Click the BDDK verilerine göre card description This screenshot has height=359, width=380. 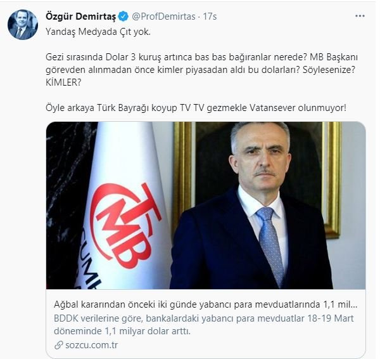coord(203,325)
